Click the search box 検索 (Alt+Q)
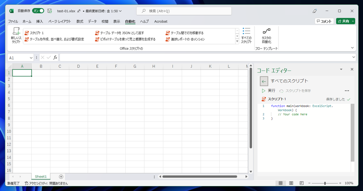The height and width of the screenshot is (191, 363). pyautogui.click(x=184, y=11)
